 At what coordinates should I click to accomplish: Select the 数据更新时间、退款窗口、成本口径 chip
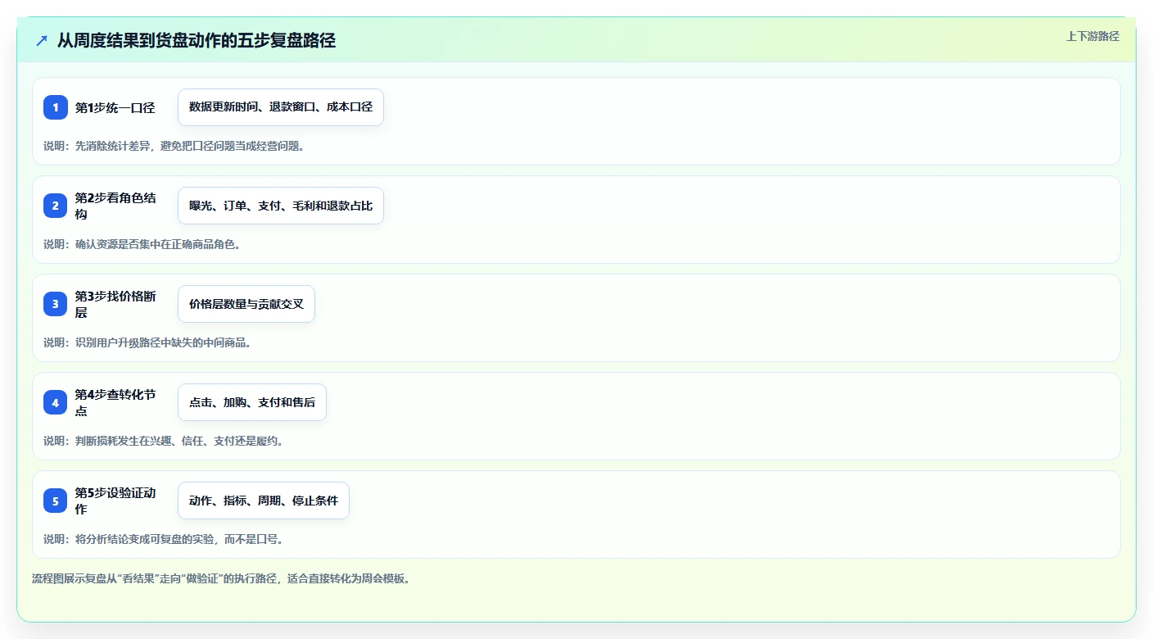[x=281, y=107]
